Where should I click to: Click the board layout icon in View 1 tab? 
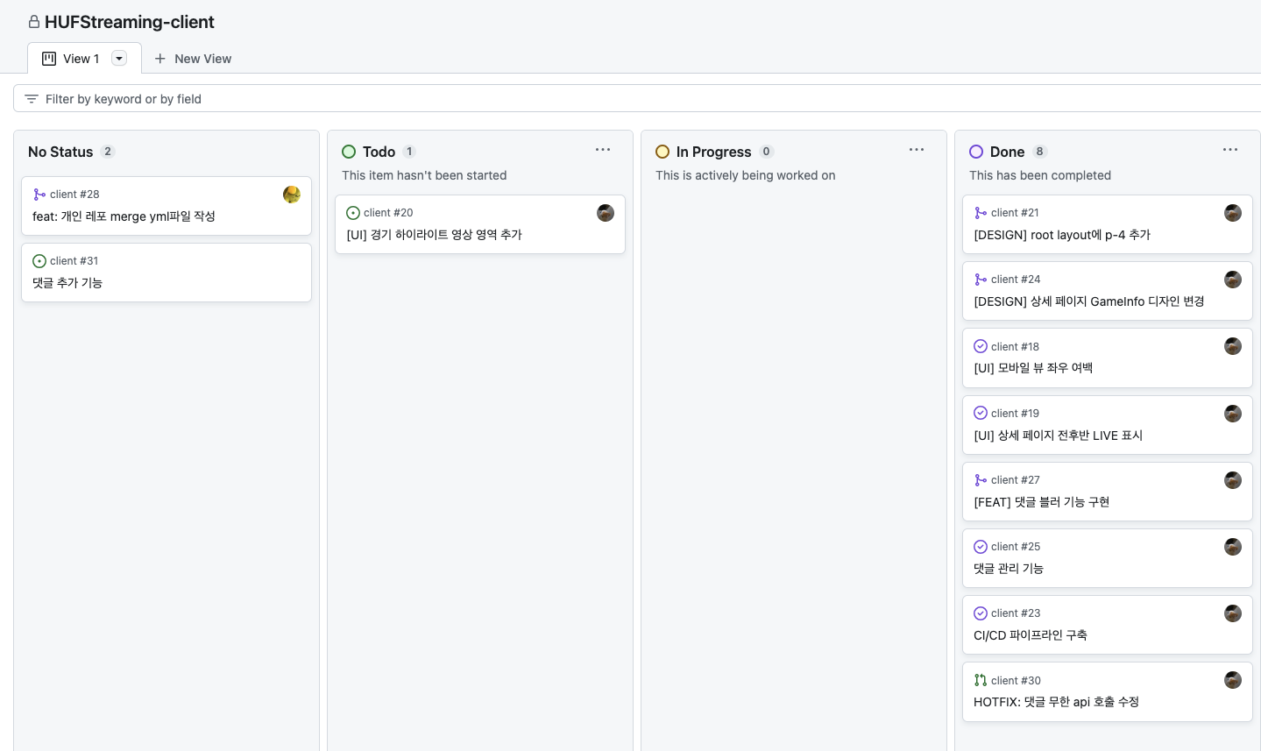coord(49,59)
